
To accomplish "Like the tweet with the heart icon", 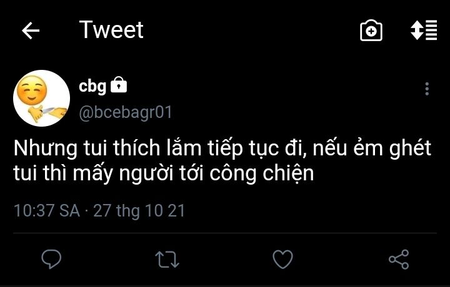I will [282, 258].
